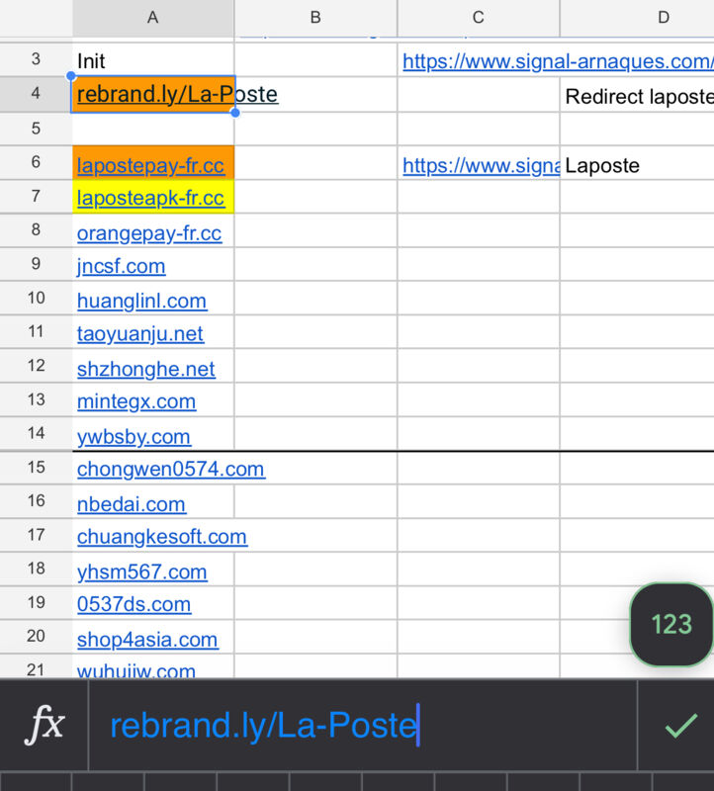Select row 17 header
The height and width of the screenshot is (791, 714).
(36, 535)
